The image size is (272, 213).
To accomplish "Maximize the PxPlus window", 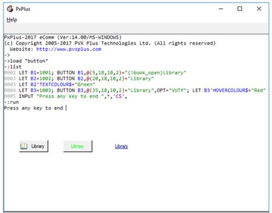I will click(240, 9).
